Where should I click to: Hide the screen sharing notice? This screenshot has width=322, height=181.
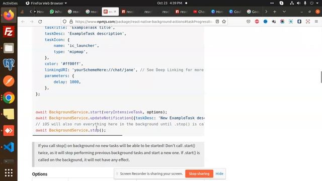coord(219,173)
